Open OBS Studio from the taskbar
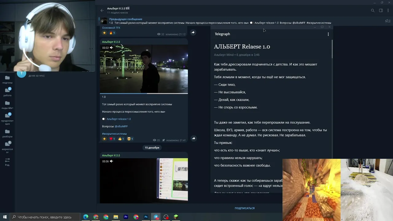The image size is (393, 221). coord(166,217)
